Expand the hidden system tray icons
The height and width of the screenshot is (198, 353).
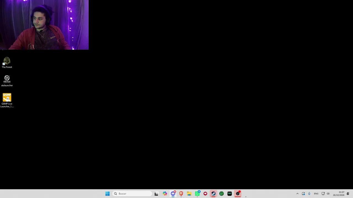pyautogui.click(x=297, y=194)
